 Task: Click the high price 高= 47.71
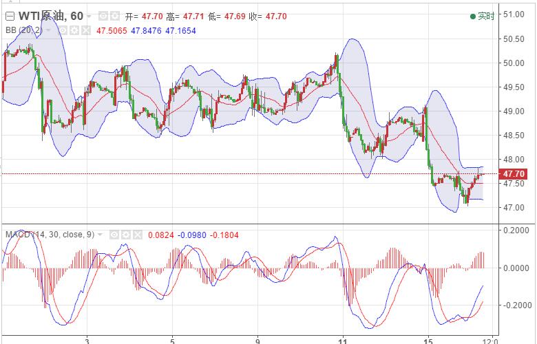[x=185, y=17]
